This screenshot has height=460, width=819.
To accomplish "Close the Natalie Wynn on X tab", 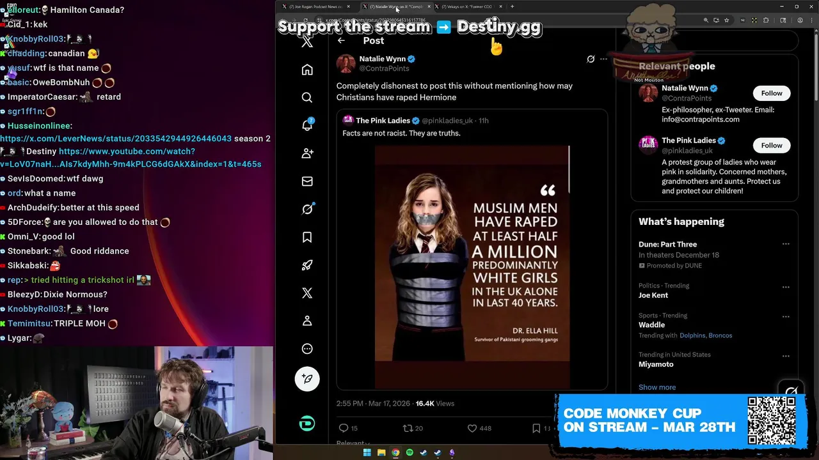I will point(429,6).
